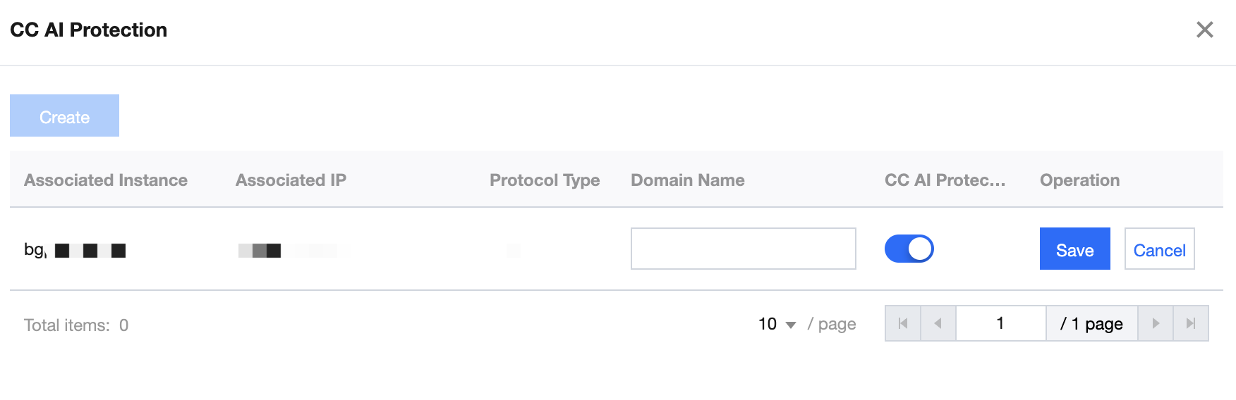Select the Operation column header
Viewport: 1236px width, 400px height.
(1079, 180)
